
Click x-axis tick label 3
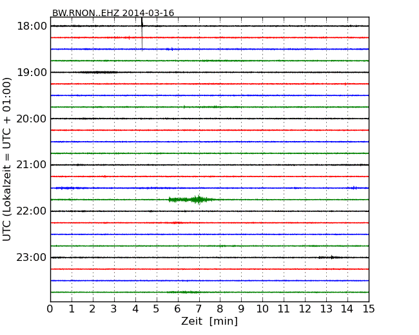[114, 309]
